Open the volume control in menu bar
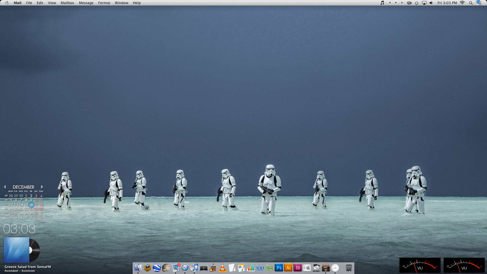This screenshot has width=487, height=274. [431, 3]
